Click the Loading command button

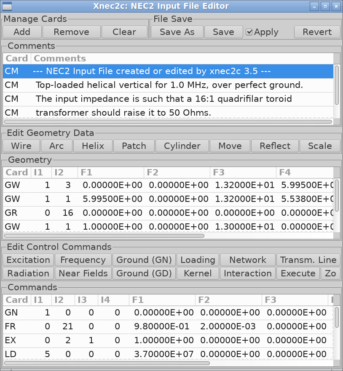tap(198, 260)
